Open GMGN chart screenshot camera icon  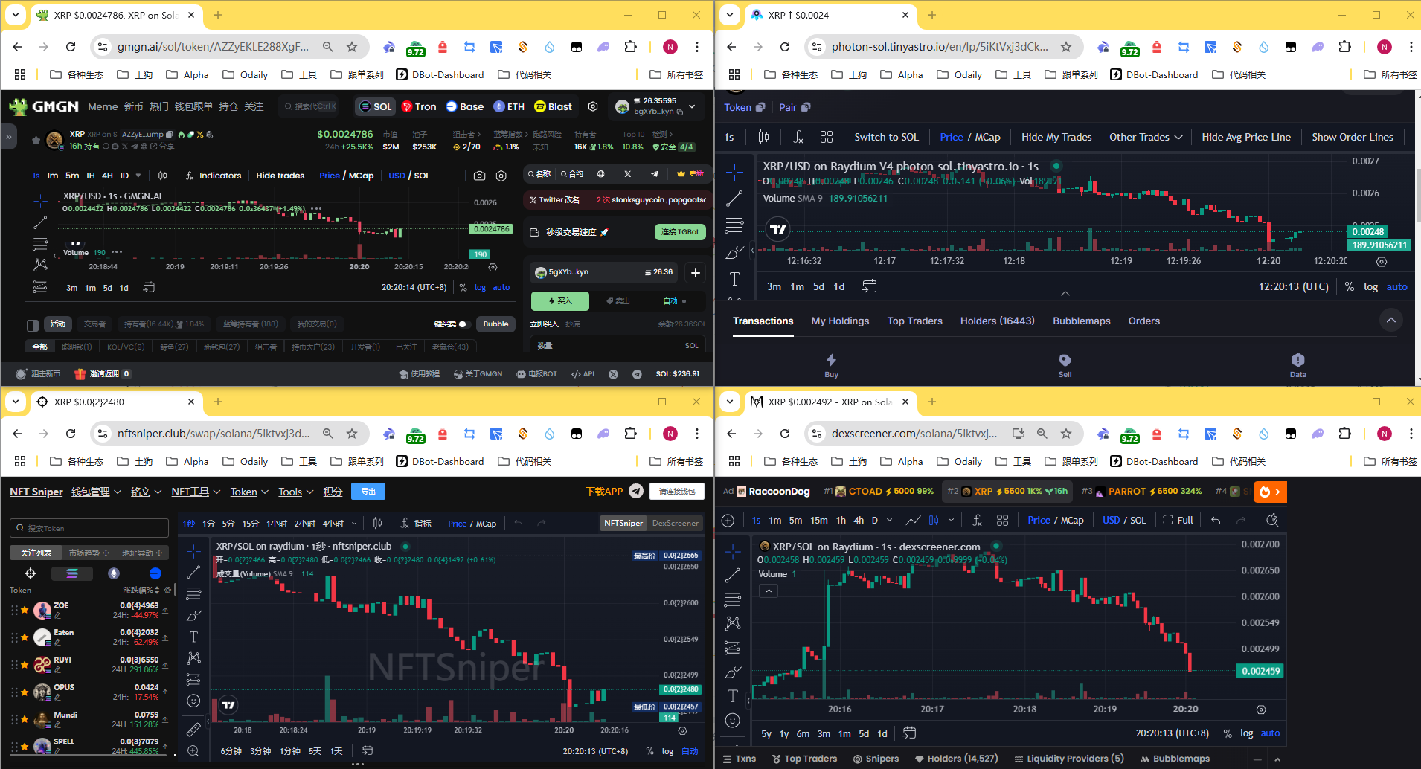point(479,176)
